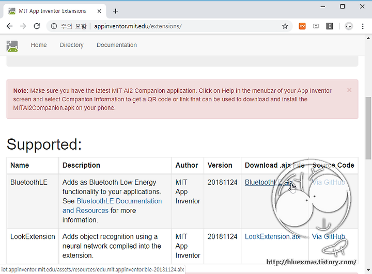Go back with the browser back arrow
The width and height of the screenshot is (372, 274).
(x=9, y=26)
